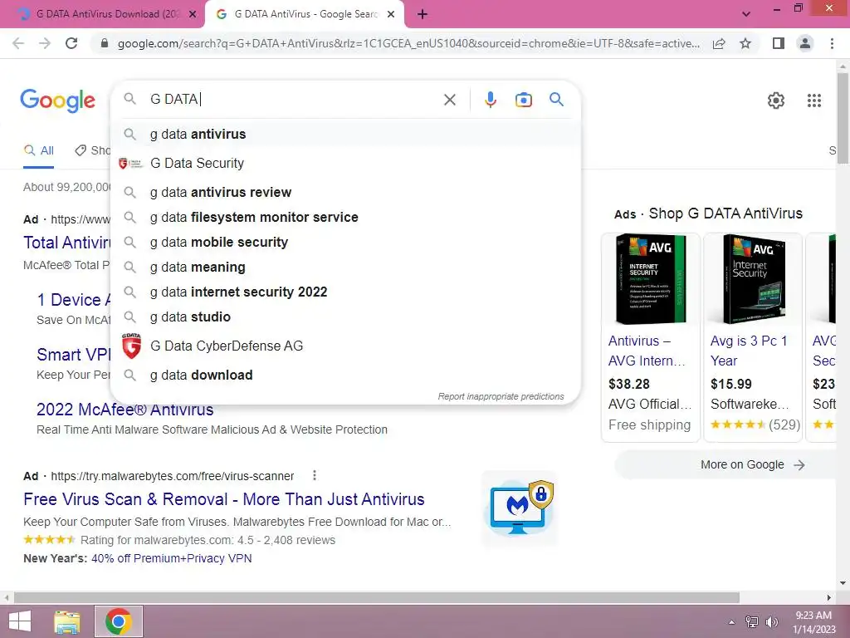Click the browser back arrow
Image resolution: width=850 pixels, height=638 pixels.
18,43
